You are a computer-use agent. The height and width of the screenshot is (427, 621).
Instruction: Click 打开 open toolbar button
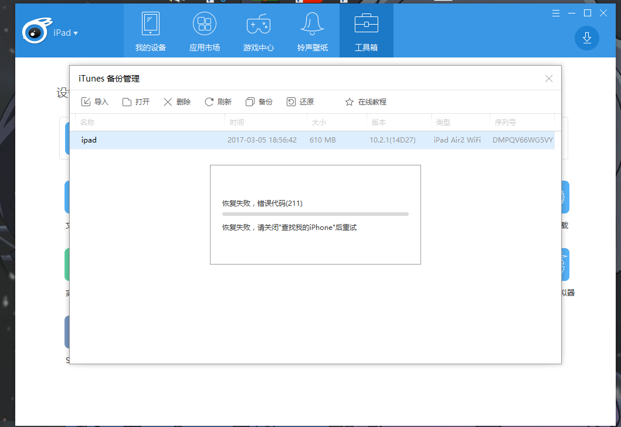(x=136, y=102)
